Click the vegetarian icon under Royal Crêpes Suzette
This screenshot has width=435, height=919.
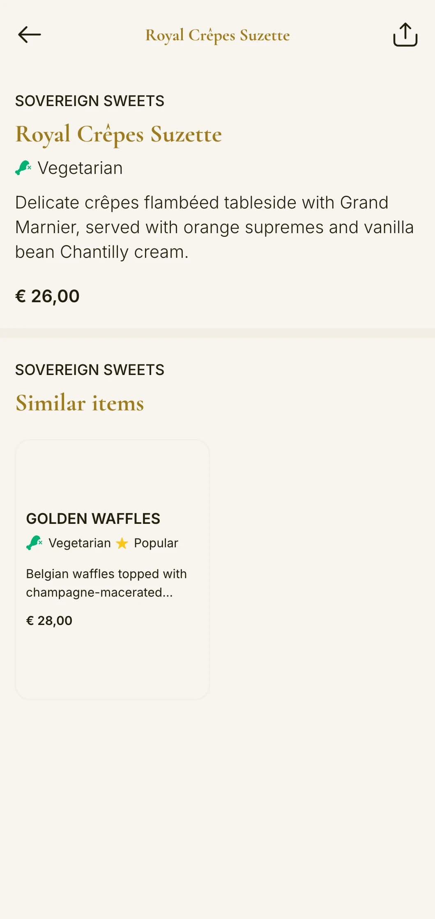[x=23, y=168]
